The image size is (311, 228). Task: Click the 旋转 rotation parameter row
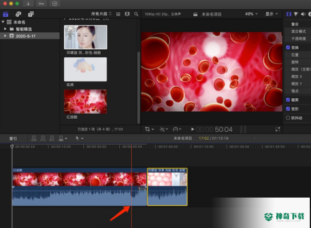click(x=298, y=62)
